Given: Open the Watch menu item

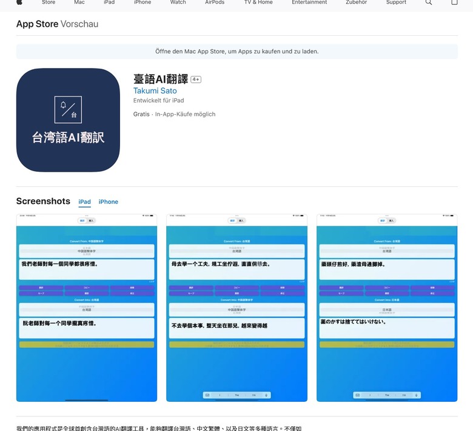Looking at the screenshot, I should tap(178, 2).
